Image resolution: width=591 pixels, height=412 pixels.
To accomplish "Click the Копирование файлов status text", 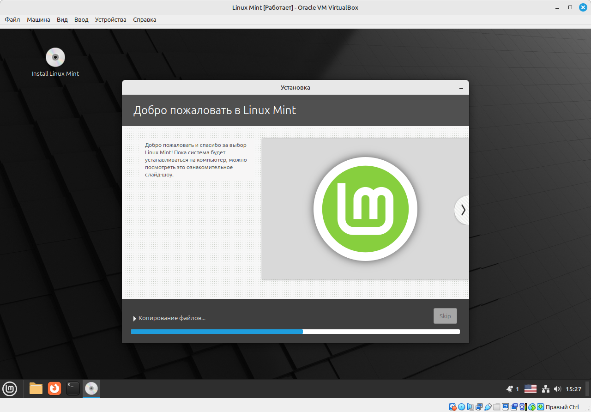I will [x=172, y=318].
